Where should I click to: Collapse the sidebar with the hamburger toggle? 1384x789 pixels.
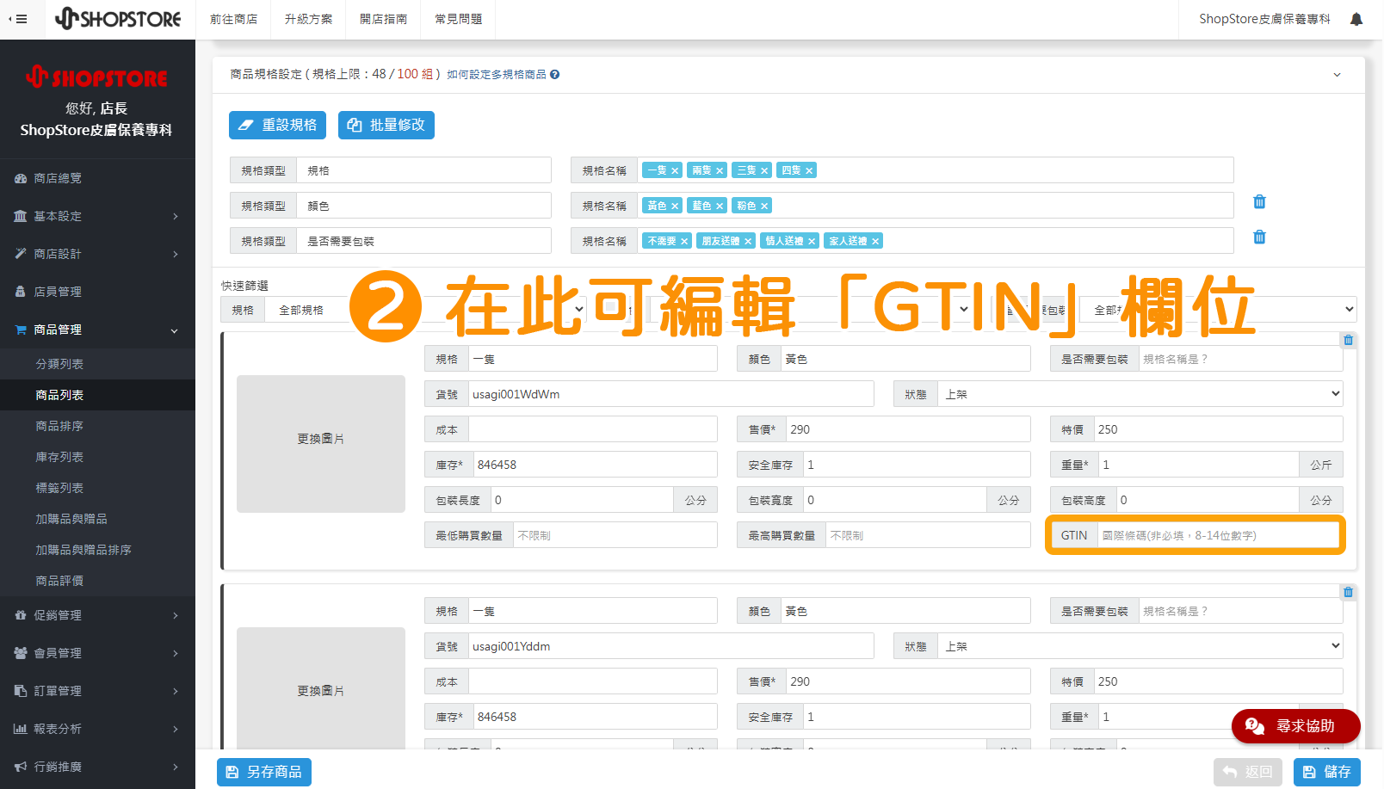(17, 19)
